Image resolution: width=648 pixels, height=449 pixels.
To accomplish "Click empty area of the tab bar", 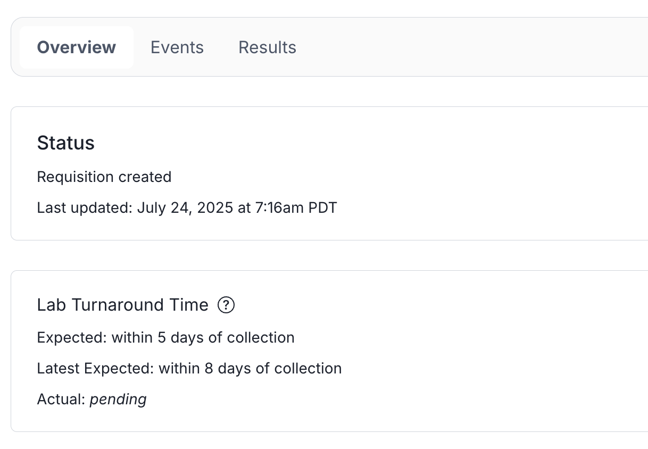I will (452, 47).
